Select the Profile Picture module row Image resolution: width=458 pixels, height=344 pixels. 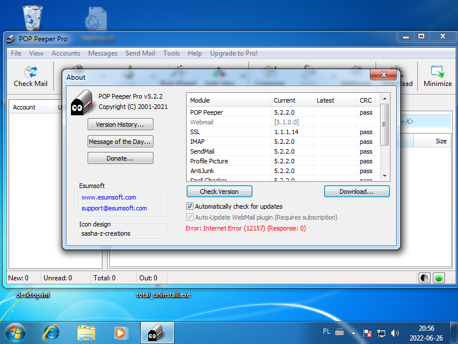click(283, 161)
